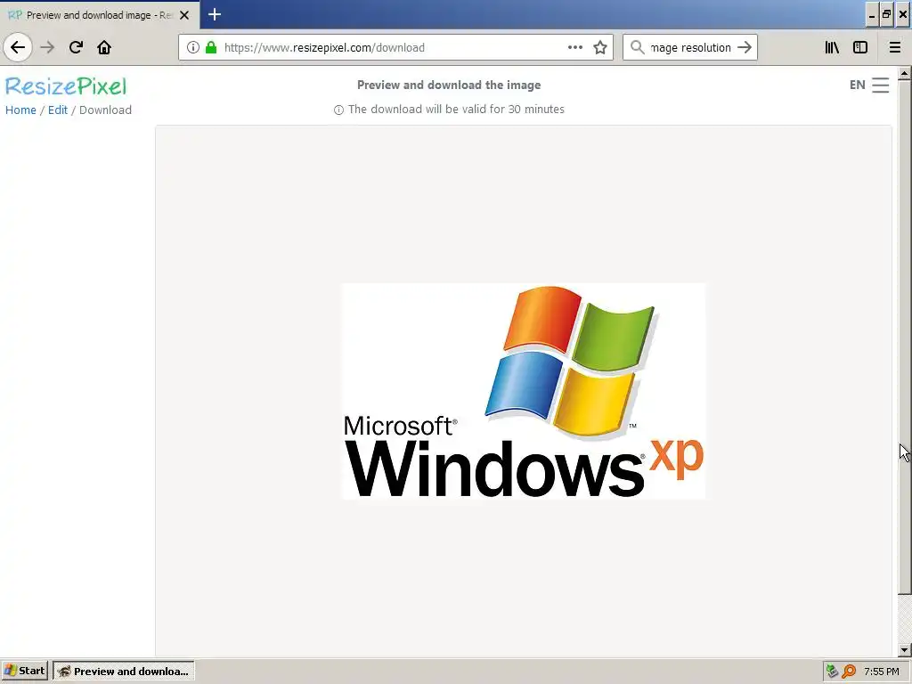Select the Preview and download taskbar button
The image size is (912, 684).
pos(124,672)
